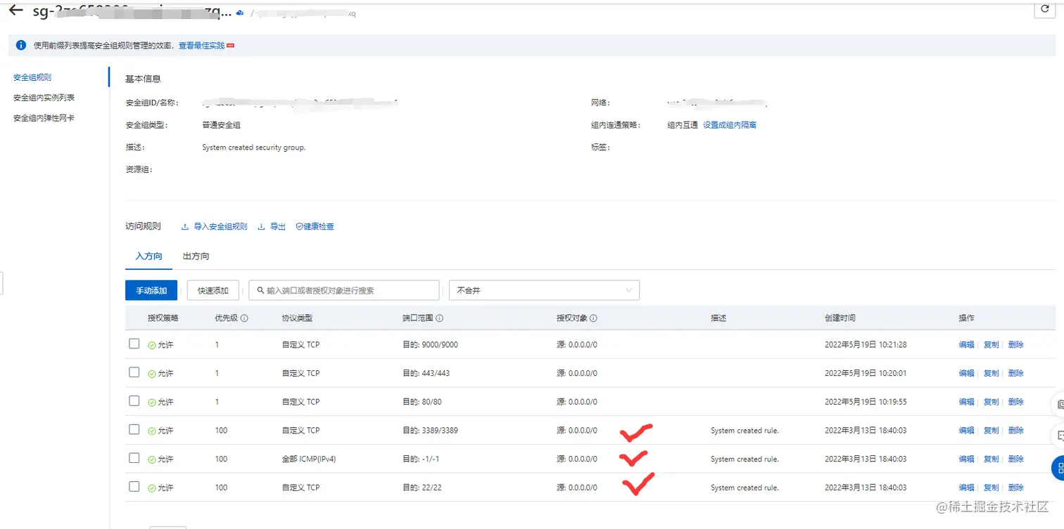The height and width of the screenshot is (529, 1064).
Task: Click 导入安全组规则
Action: point(215,227)
